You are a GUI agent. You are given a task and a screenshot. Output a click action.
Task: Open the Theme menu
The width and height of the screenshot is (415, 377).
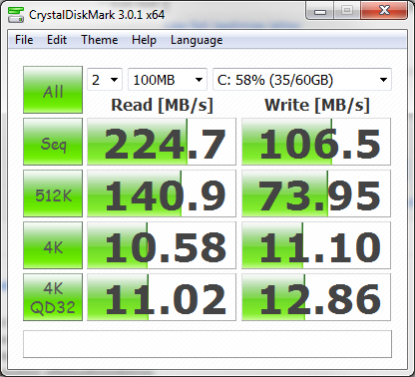coord(100,40)
